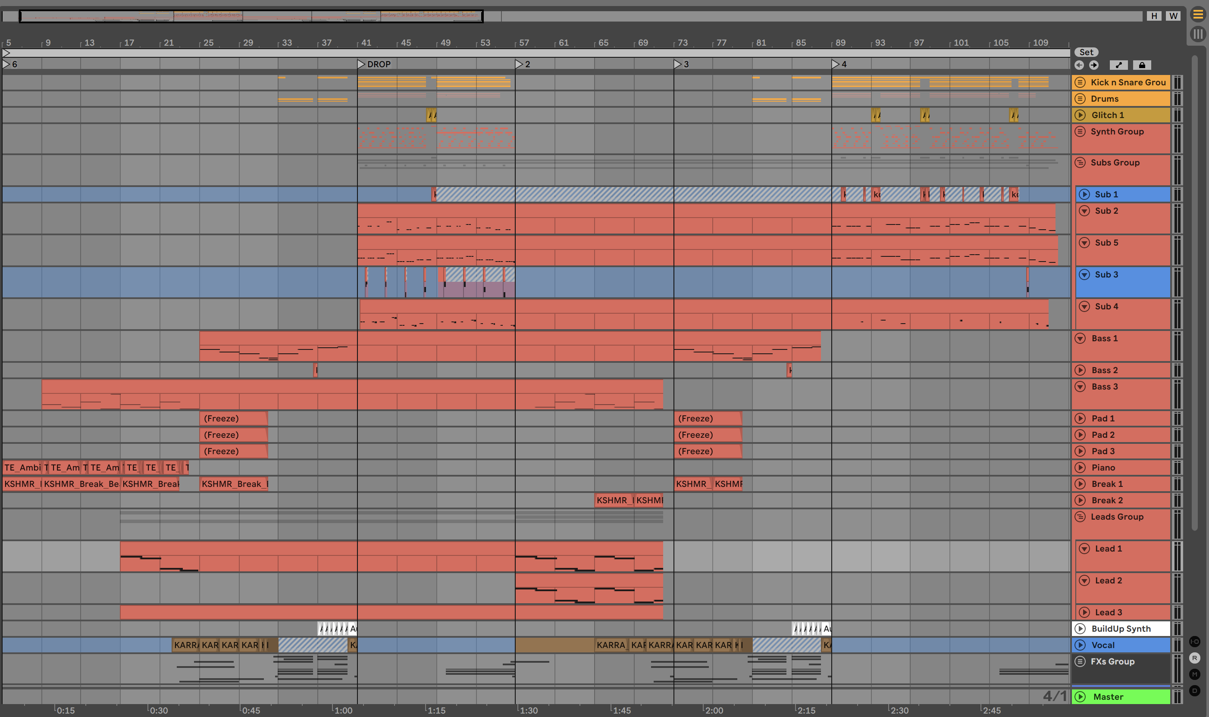
Task: Switch to Session view selector icon
Action: click(1197, 34)
